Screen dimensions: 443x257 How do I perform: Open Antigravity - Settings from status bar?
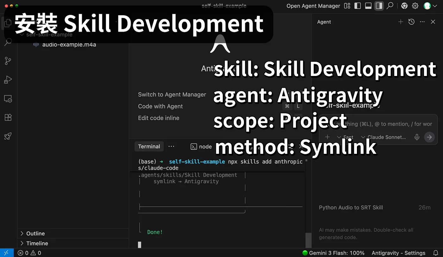398,253
